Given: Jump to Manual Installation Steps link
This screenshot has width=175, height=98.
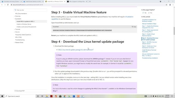Looking at the screenshot, I should tap(149, 24).
